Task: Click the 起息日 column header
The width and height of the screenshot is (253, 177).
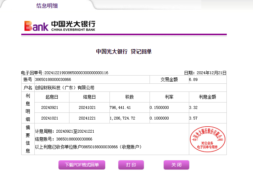Action: coord(52,97)
